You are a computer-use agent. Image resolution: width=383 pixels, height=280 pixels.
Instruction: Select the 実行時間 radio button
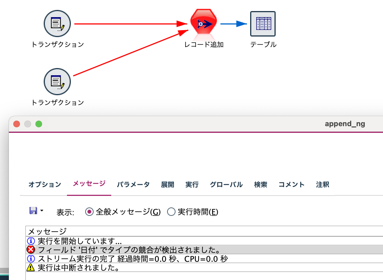coord(171,212)
